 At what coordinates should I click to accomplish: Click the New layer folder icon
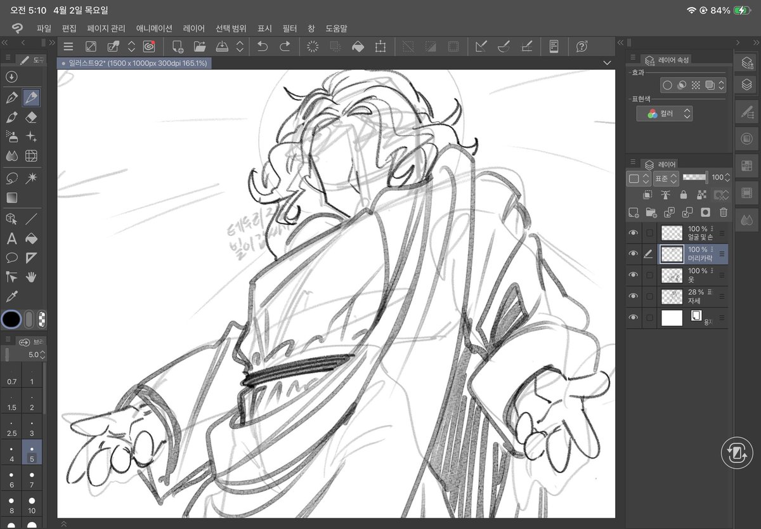point(651,212)
